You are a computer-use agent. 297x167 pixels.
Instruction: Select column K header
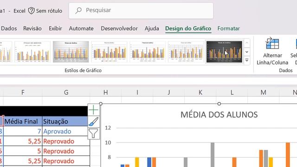click(200, 92)
